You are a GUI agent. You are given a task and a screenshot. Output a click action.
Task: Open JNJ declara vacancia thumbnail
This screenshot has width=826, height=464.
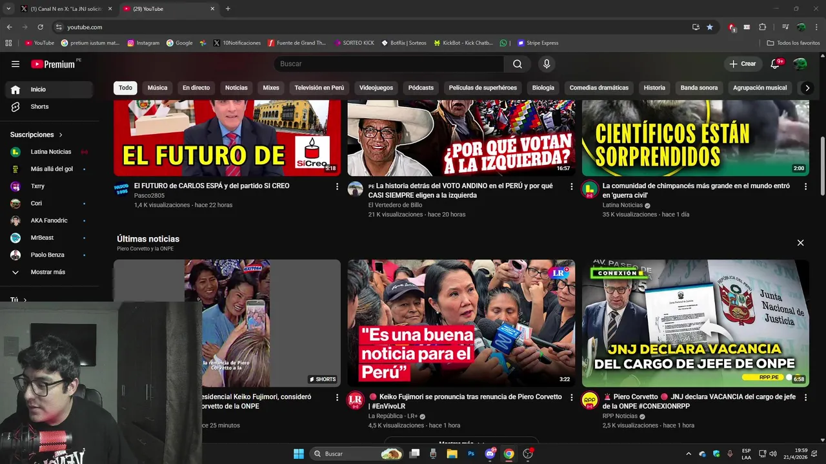click(x=696, y=323)
